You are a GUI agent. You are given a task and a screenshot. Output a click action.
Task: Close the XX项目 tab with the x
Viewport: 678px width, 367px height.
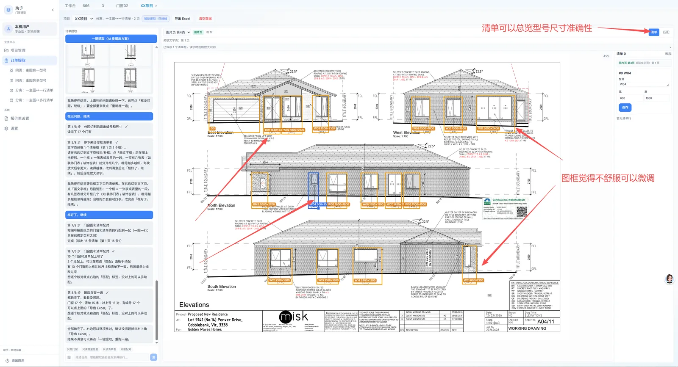(x=156, y=6)
